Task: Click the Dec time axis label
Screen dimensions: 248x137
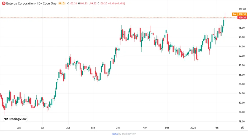Action: (167, 128)
